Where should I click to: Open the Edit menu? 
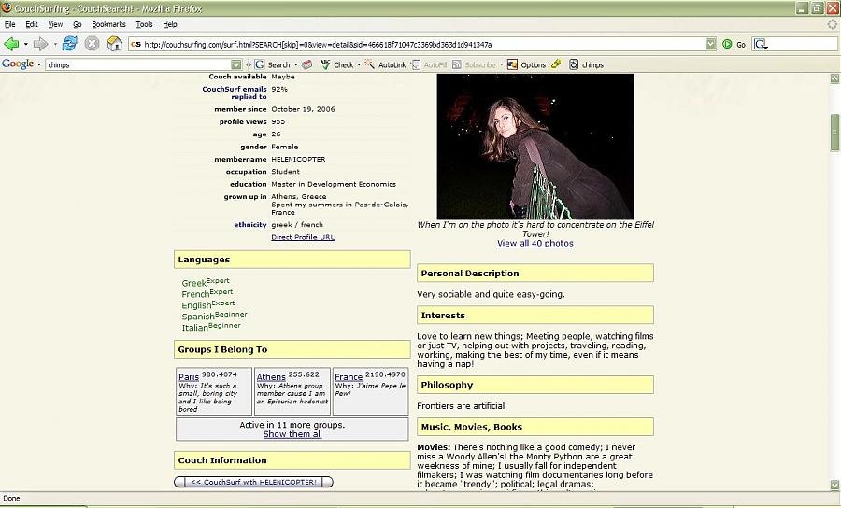click(32, 24)
